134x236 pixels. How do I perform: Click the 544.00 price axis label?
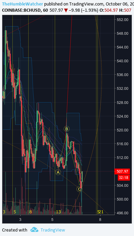(x=123, y=47)
